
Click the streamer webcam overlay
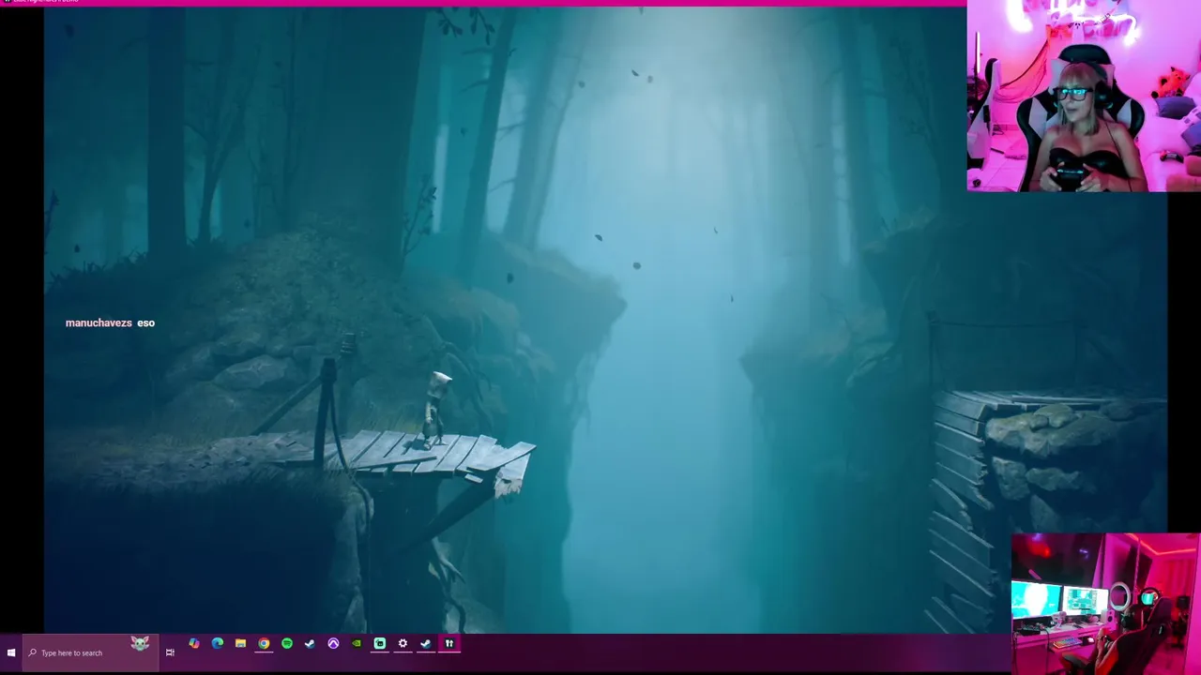pyautogui.click(x=1084, y=96)
